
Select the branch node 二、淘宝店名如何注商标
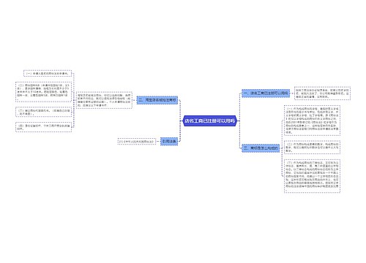(x=157, y=100)
